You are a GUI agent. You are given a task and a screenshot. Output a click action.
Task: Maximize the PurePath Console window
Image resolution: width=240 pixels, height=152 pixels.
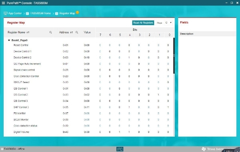click(x=232, y=3)
